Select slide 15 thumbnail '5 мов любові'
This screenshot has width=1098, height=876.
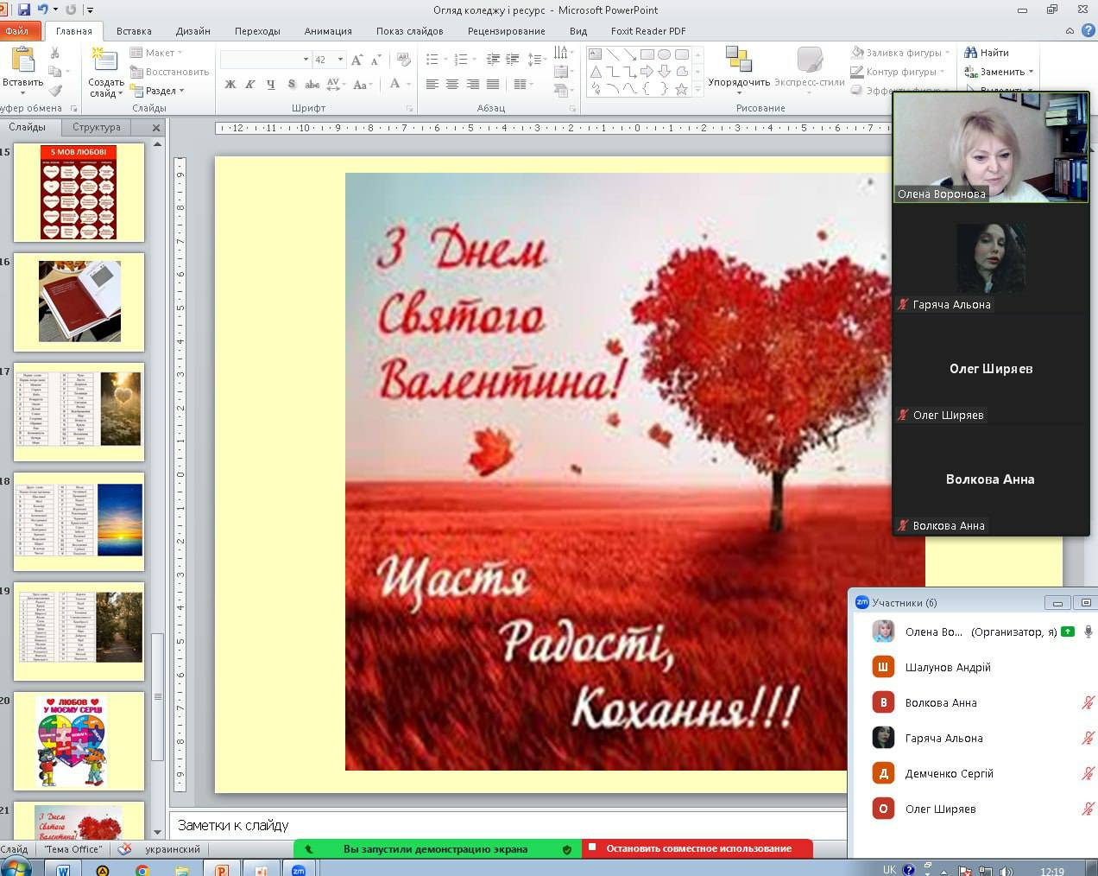(79, 192)
